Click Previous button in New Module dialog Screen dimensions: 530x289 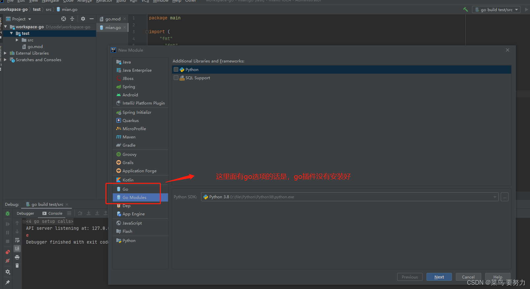click(x=410, y=277)
